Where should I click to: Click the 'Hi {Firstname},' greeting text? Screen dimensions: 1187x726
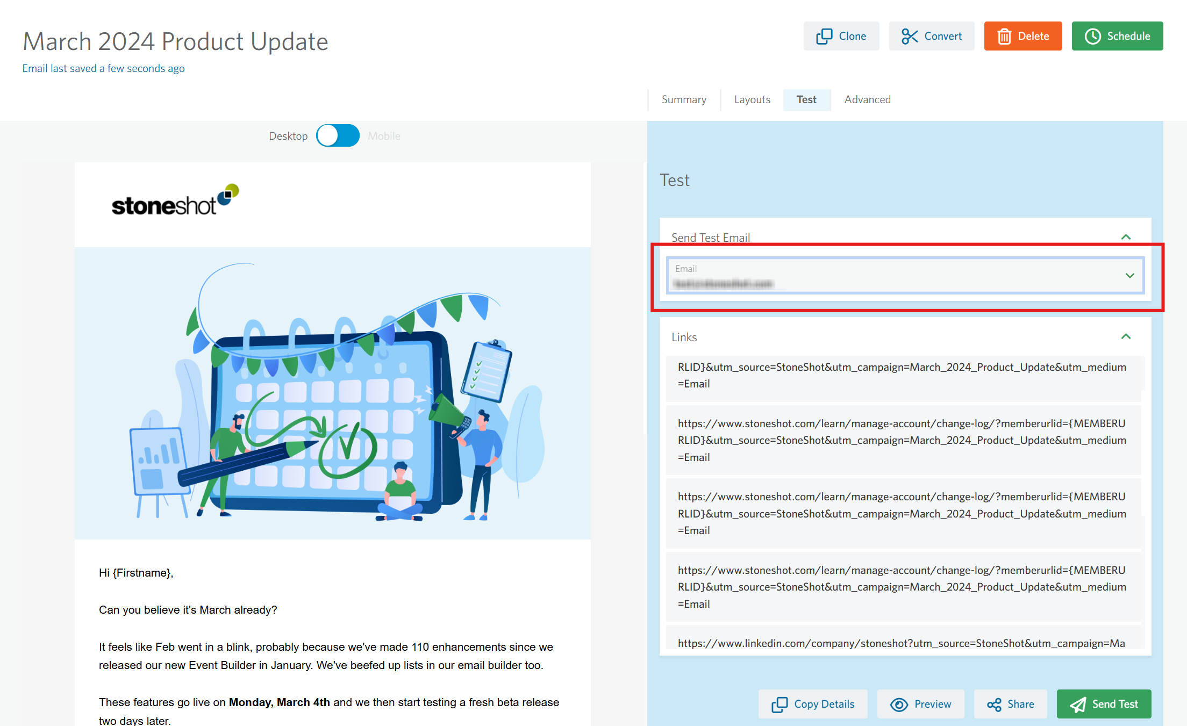click(136, 573)
